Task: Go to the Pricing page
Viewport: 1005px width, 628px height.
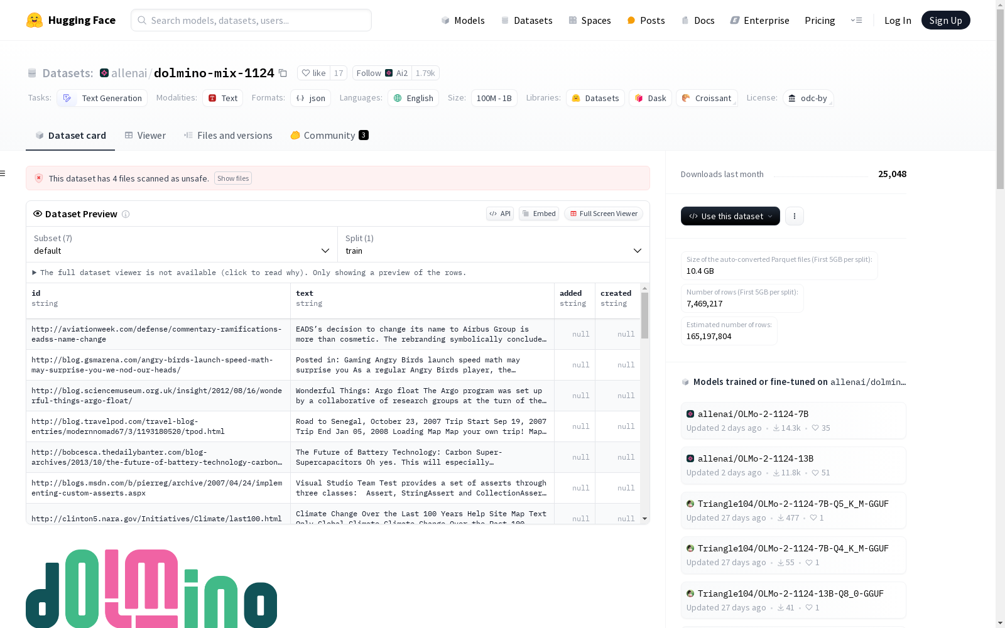Action: [820, 20]
